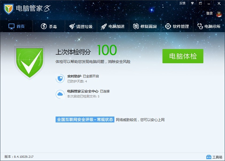Click the large green checkmark shield

30,63
